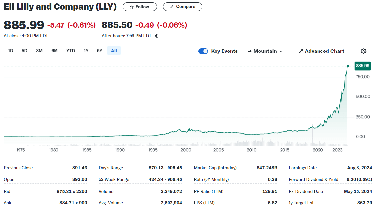Switch chart to 6M range
Viewport: 376px width, 210px height.
point(55,51)
